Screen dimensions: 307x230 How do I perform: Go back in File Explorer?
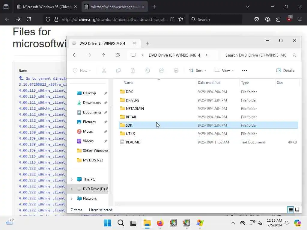click(75, 55)
